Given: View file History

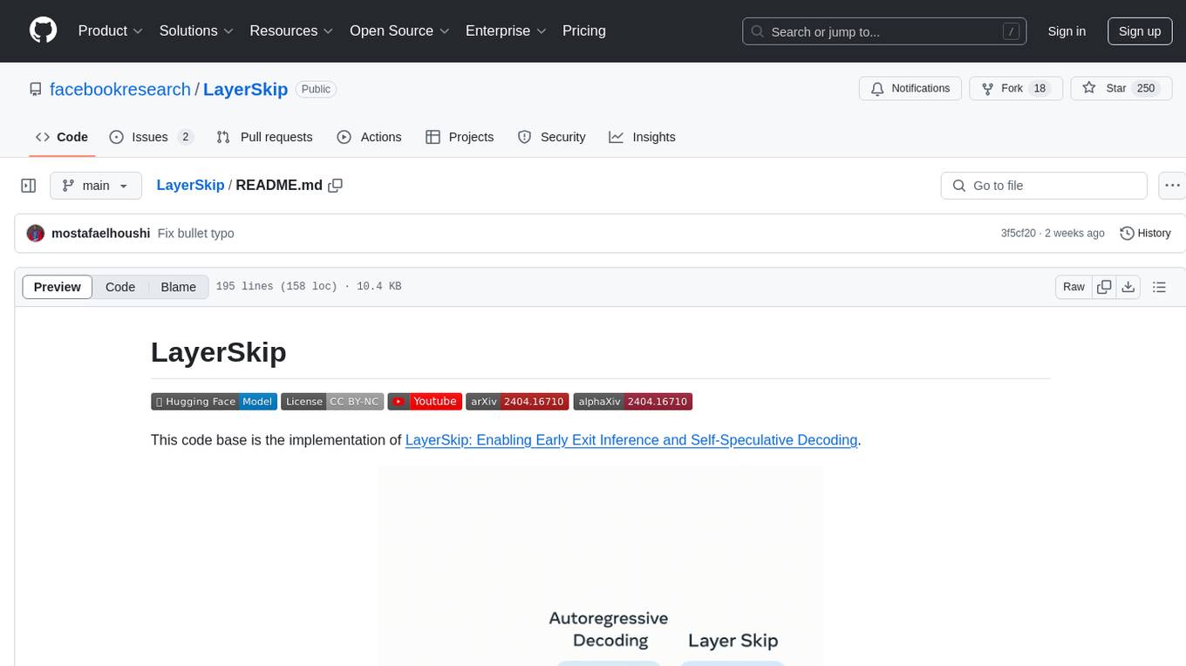Looking at the screenshot, I should [1145, 234].
